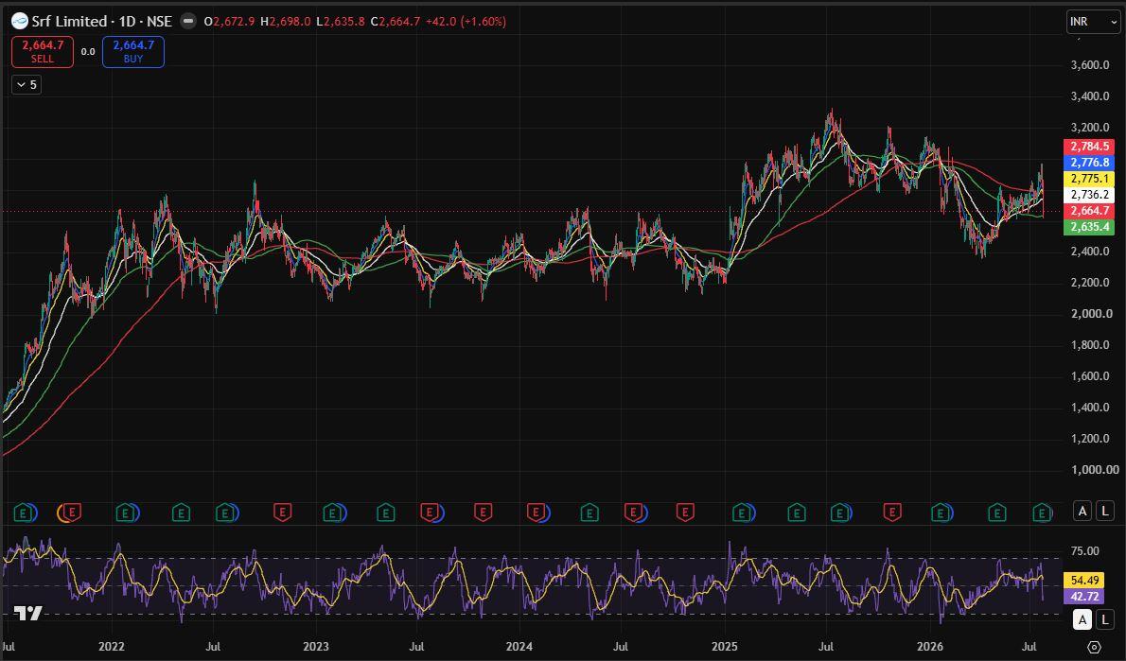The width and height of the screenshot is (1126, 661).
Task: Toggle log scale L on the price pane
Action: (x=1104, y=511)
